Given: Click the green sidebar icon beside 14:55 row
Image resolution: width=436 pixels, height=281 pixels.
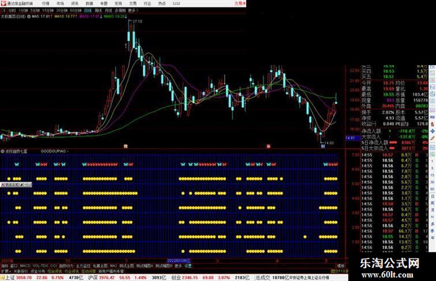Looking at the screenshot, I should [x=432, y=154].
